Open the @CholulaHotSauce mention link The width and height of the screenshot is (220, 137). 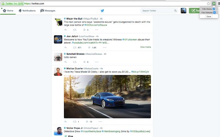pos(96,25)
